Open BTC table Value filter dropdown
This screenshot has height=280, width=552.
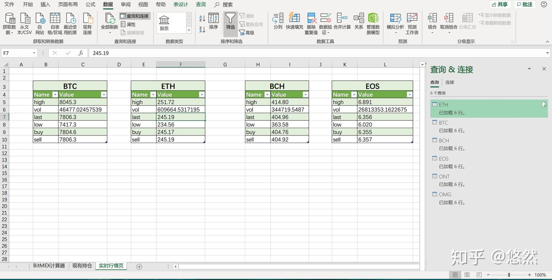pyautogui.click(x=103, y=95)
